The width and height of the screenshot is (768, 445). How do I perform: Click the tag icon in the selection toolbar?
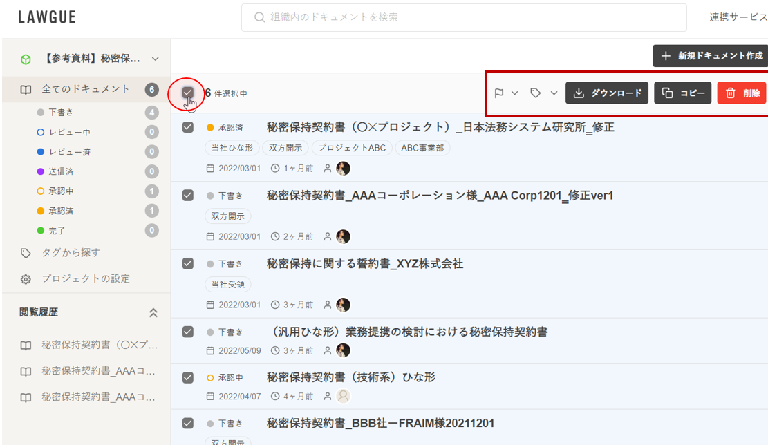(x=535, y=93)
